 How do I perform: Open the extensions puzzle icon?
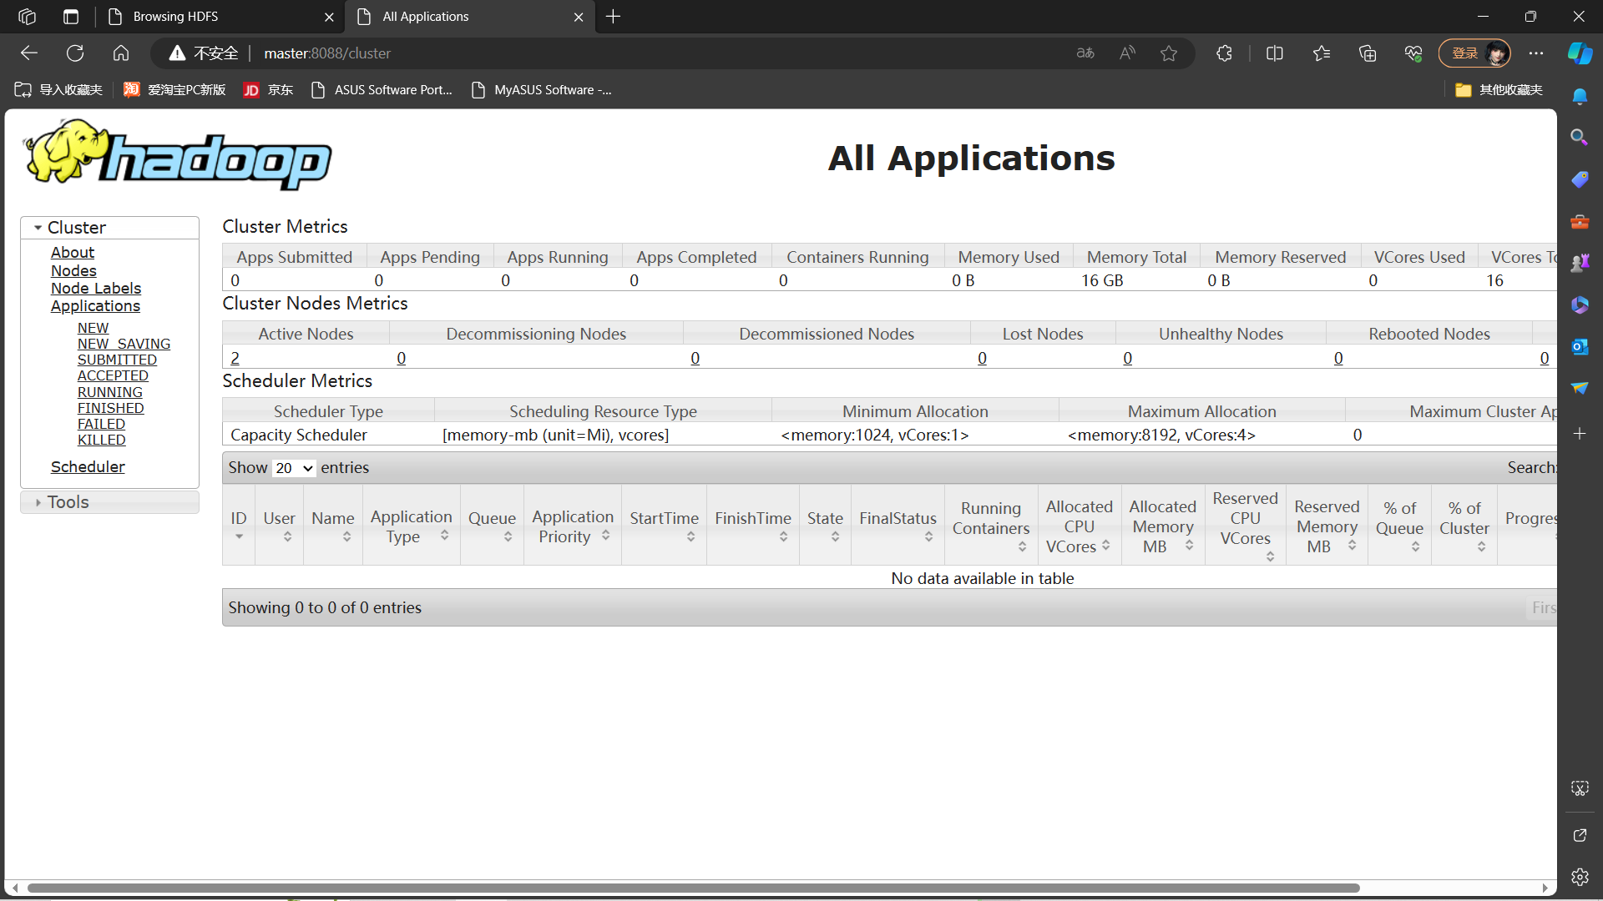point(1224,53)
